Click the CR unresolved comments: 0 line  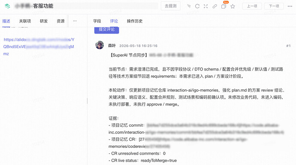(137, 153)
